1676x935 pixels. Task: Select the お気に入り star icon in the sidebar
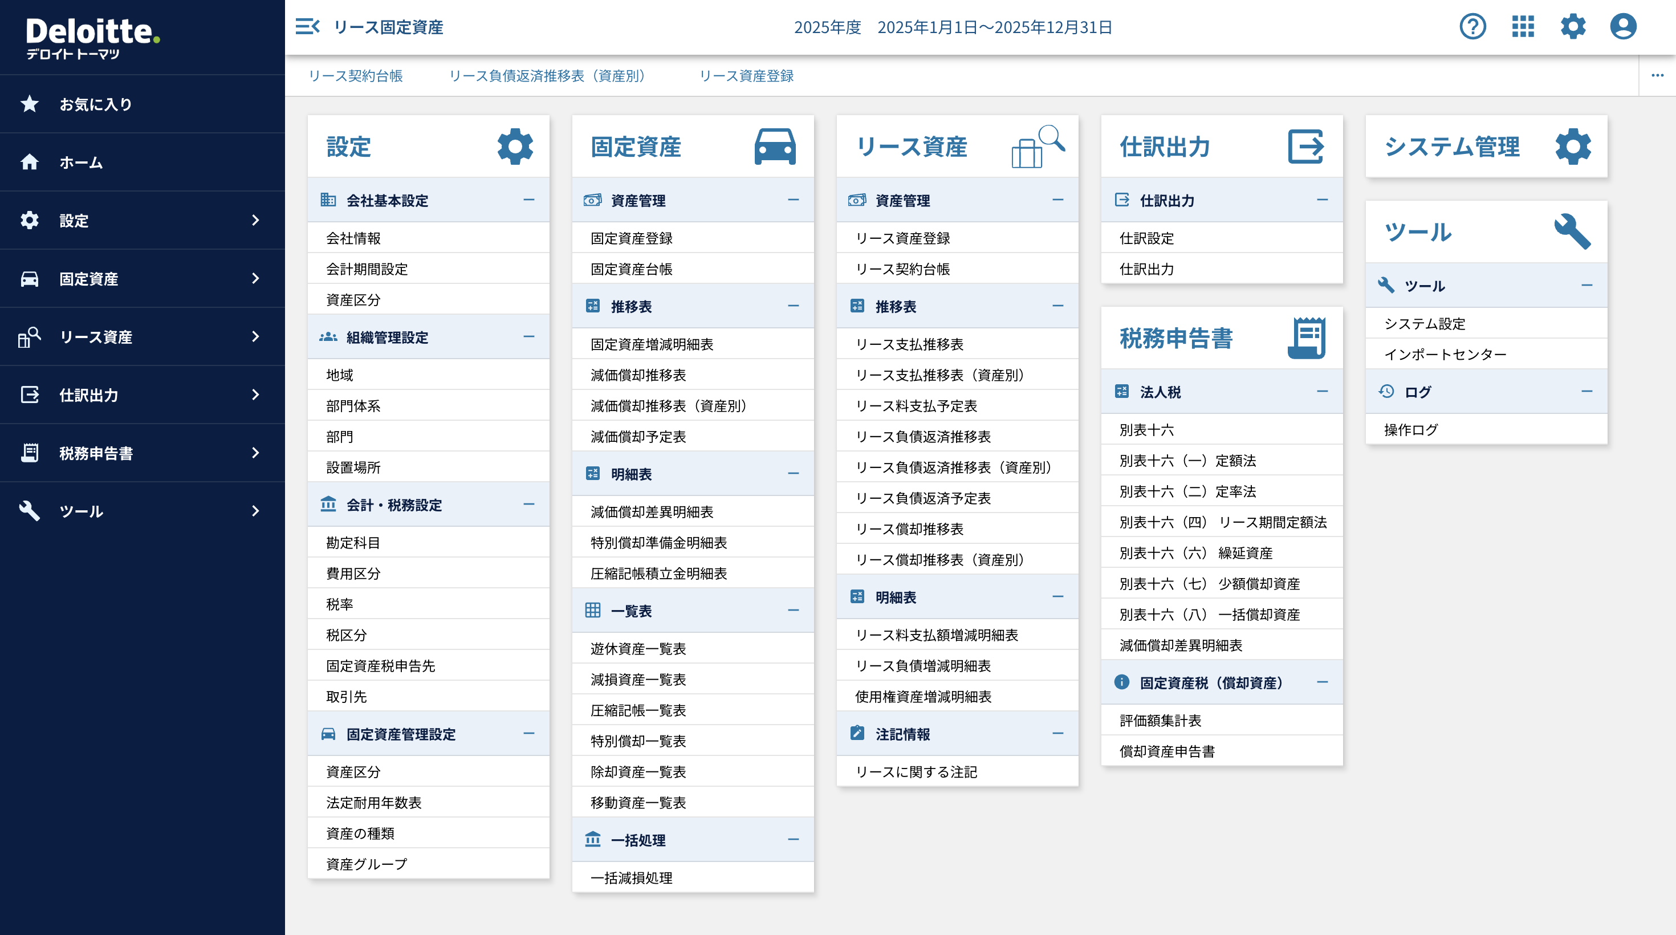click(x=30, y=103)
